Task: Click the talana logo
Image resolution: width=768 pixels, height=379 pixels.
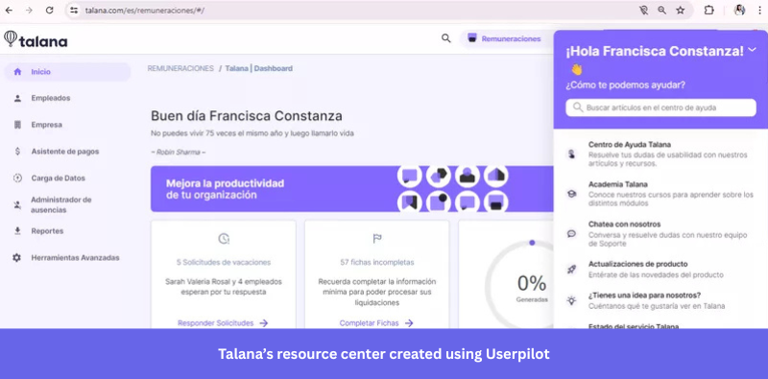Action: tap(36, 40)
